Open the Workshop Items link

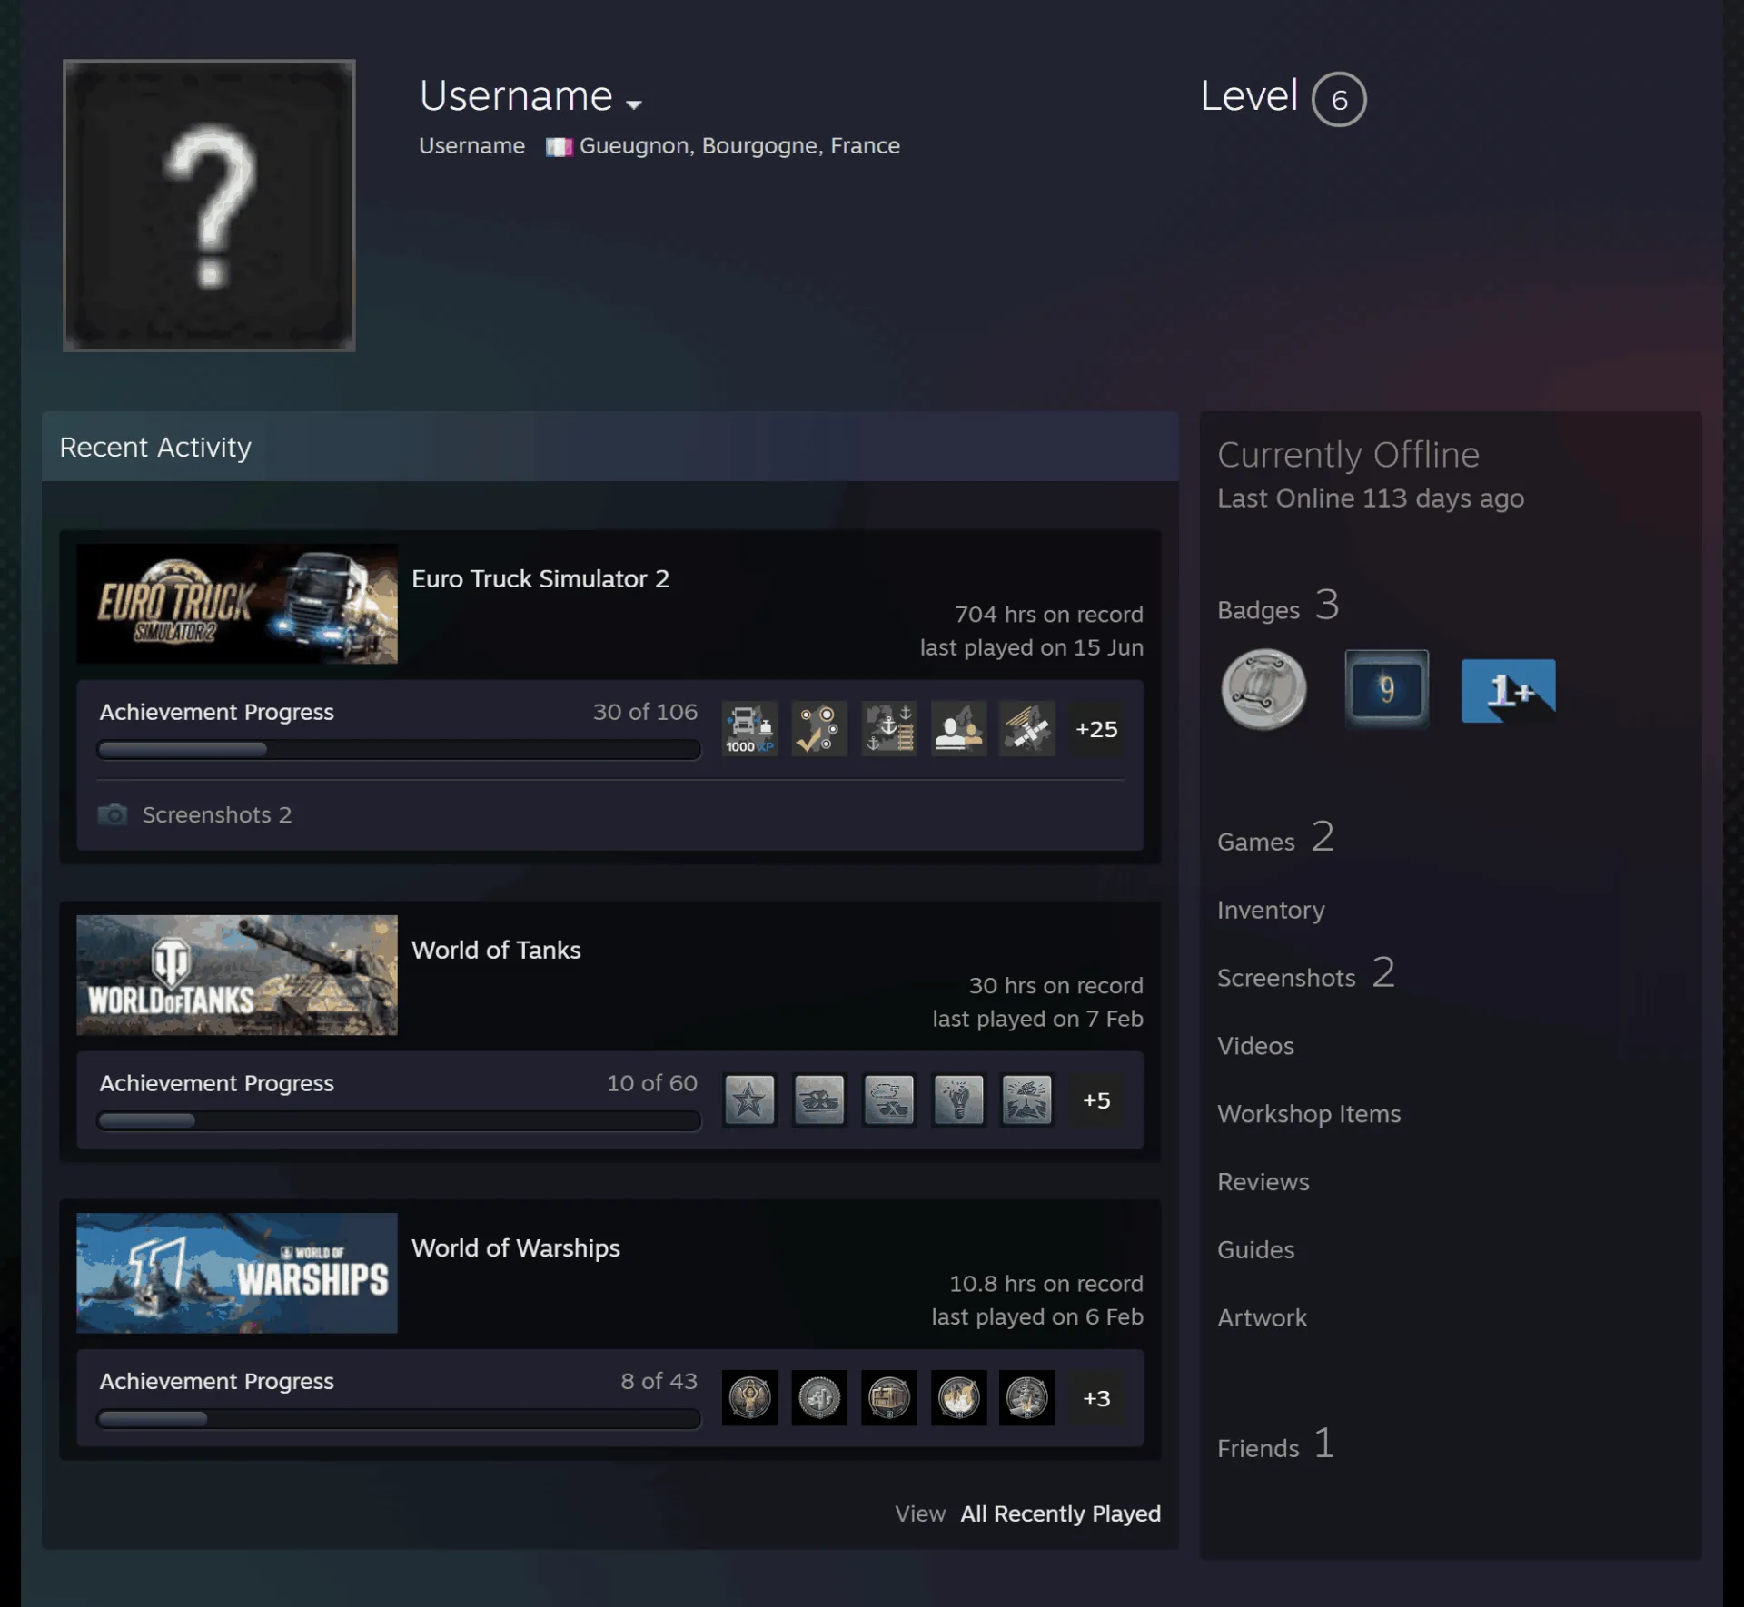[1309, 1115]
